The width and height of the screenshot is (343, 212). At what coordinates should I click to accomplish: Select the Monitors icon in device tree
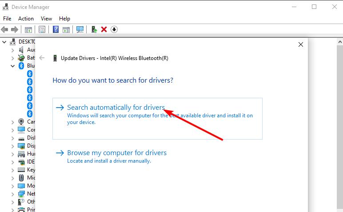pos(21,186)
